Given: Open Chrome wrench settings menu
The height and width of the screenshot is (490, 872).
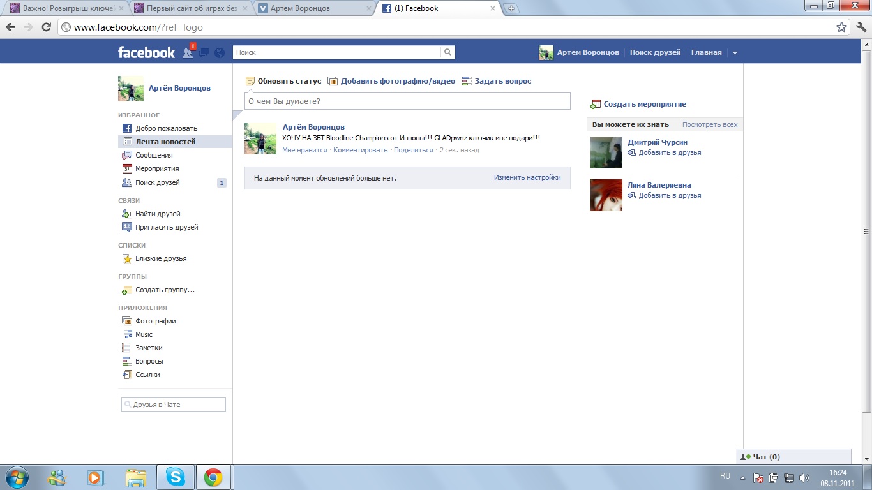Looking at the screenshot, I should [x=861, y=27].
